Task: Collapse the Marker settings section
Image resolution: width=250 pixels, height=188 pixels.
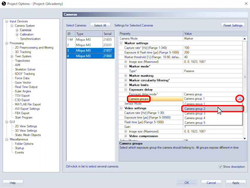Action: (121, 43)
